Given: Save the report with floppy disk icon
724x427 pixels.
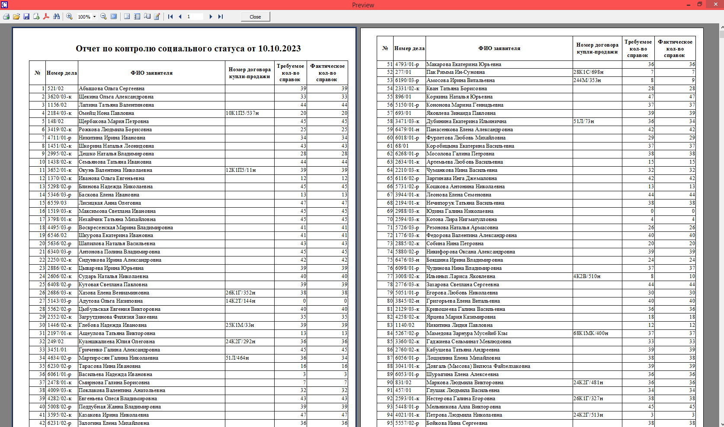Looking at the screenshot, I should 26,17.
